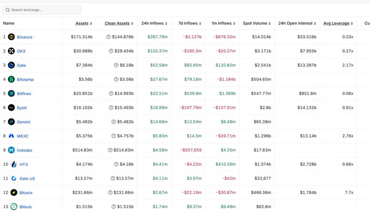Click the Bitstamp green logo icon

(x=11, y=79)
